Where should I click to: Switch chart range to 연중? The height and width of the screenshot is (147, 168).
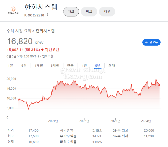tap(70, 65)
